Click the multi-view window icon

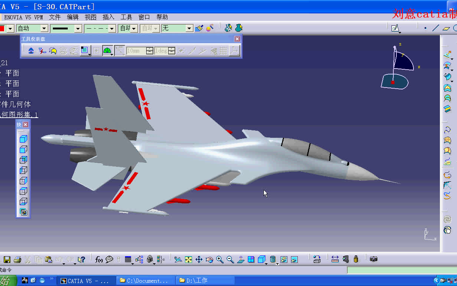(251, 259)
